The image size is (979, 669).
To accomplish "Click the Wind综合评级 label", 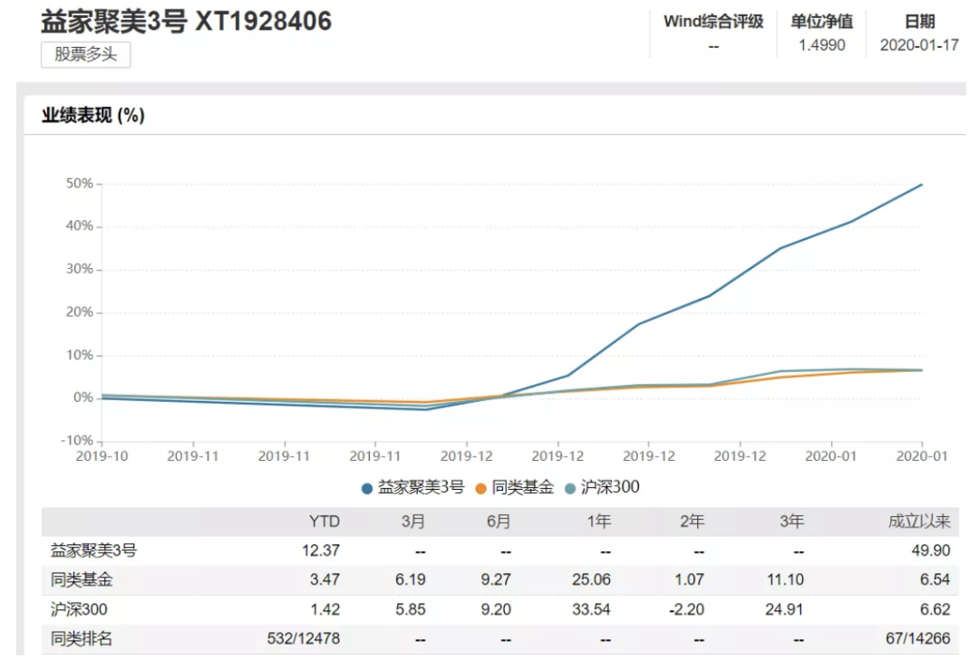I will point(713,22).
